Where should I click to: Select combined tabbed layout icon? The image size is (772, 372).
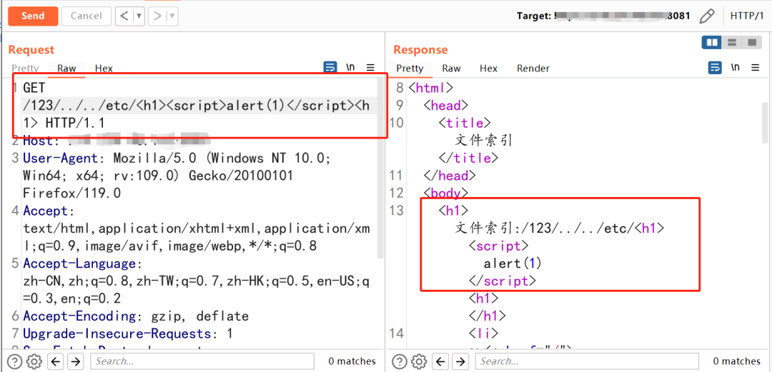[x=751, y=43]
